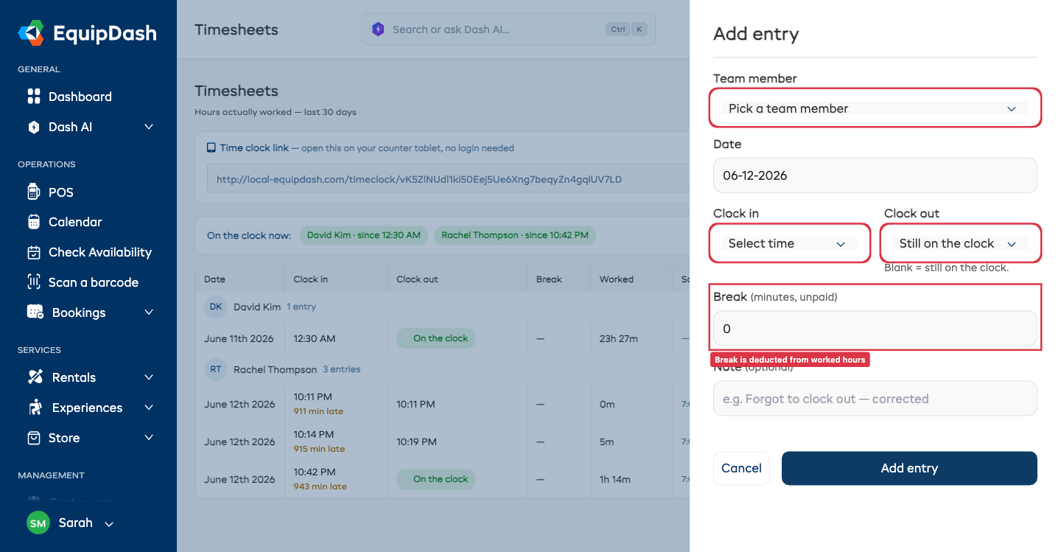Click David Kim's 1 entry link
This screenshot has height=552, width=1061.
tap(301, 307)
